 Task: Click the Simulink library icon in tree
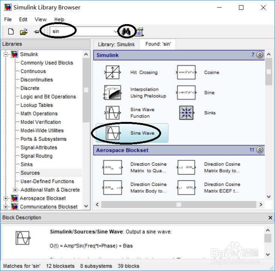click(14, 54)
